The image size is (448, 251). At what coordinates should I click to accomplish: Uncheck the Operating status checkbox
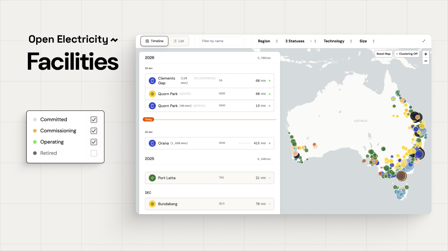pyautogui.click(x=94, y=142)
